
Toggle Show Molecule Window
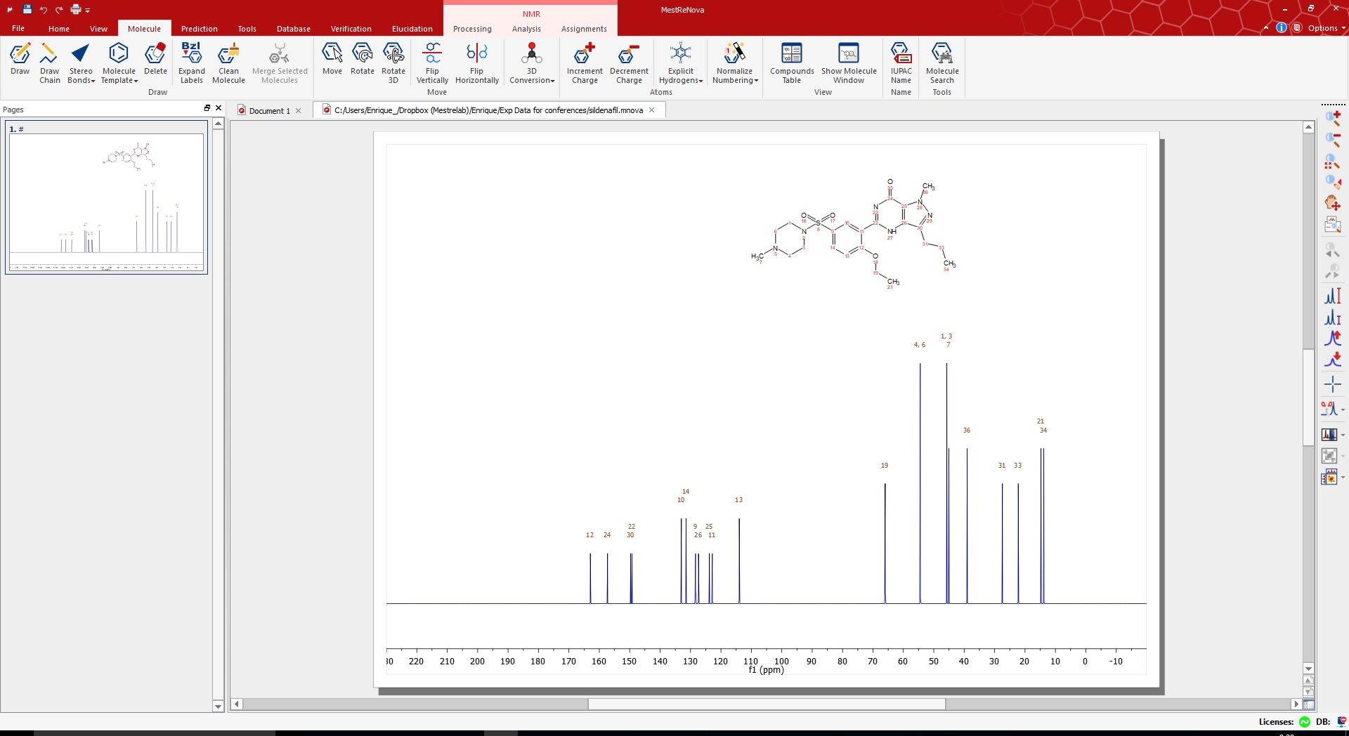tap(849, 63)
